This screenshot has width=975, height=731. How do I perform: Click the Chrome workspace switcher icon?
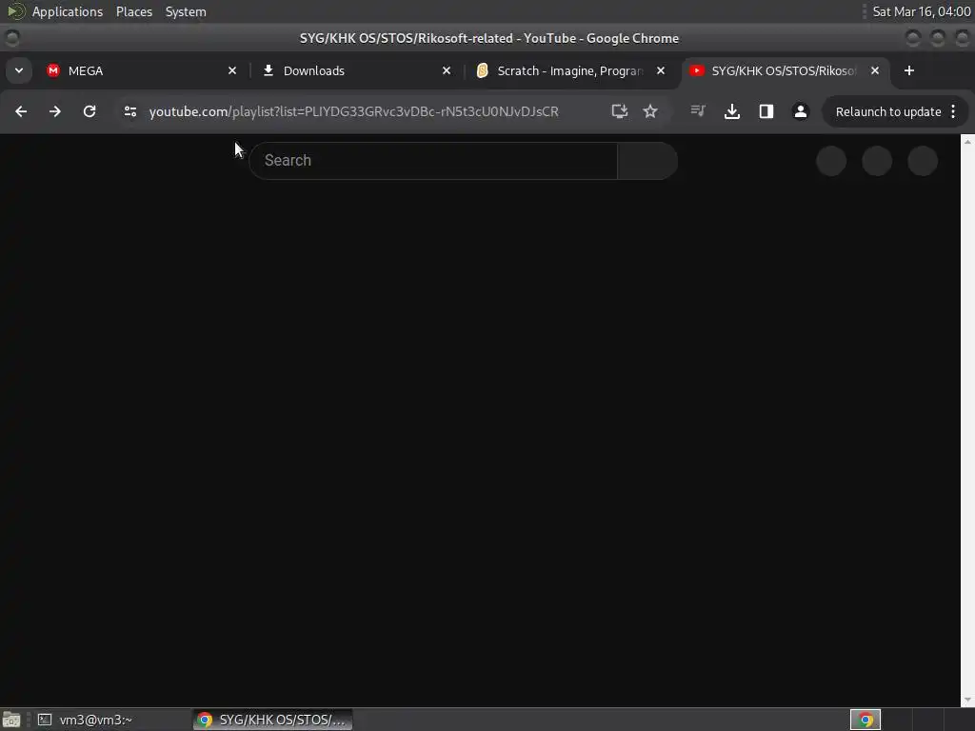[x=865, y=720]
